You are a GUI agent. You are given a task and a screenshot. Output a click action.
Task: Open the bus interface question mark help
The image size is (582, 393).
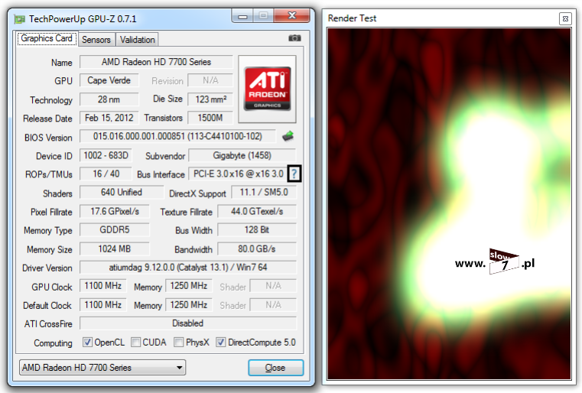pos(294,174)
